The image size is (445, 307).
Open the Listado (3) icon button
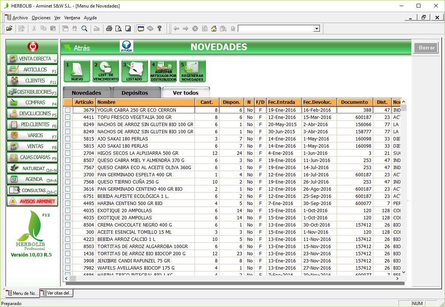(x=134, y=71)
